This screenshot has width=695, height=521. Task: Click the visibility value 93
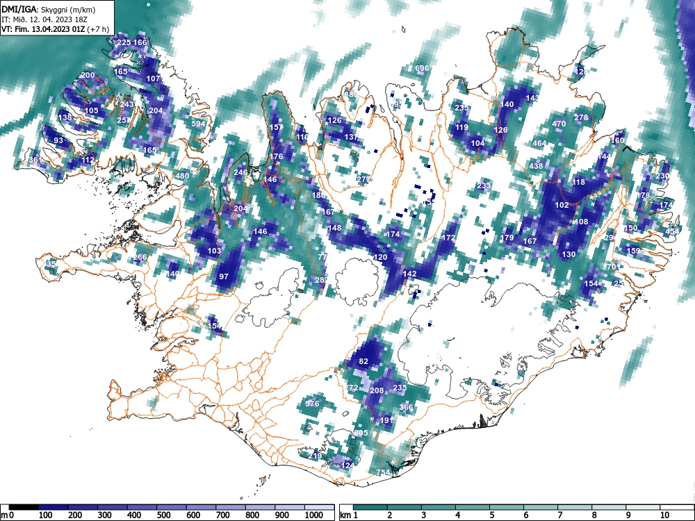(58, 140)
